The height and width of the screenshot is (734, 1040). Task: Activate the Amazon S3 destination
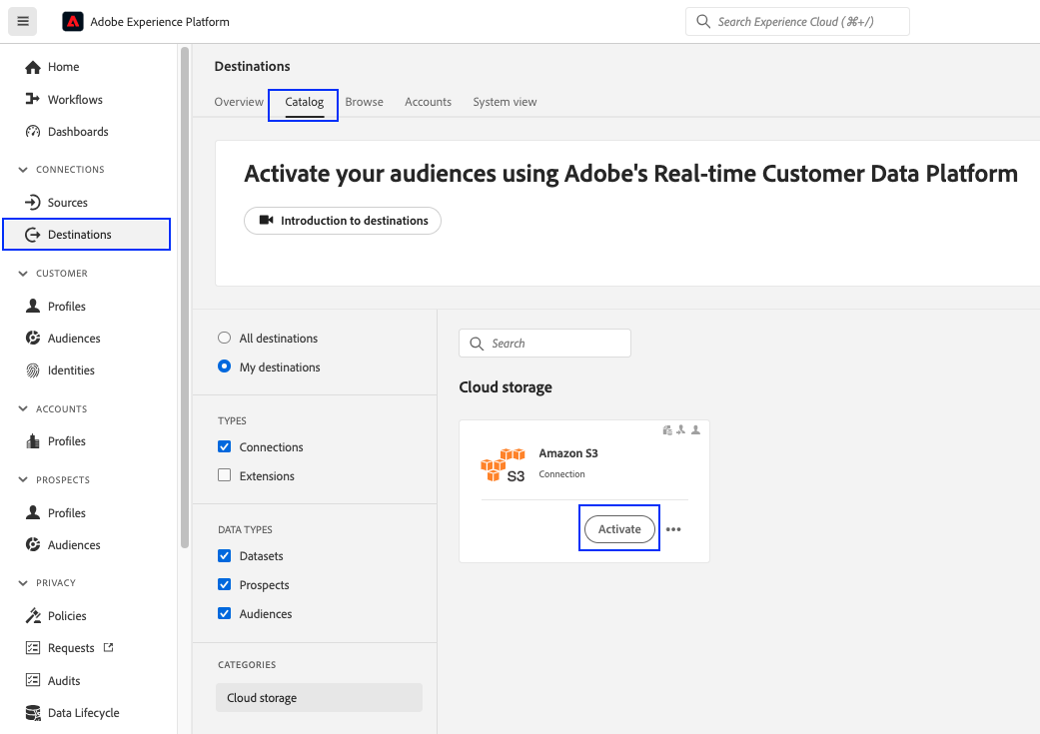coord(619,529)
